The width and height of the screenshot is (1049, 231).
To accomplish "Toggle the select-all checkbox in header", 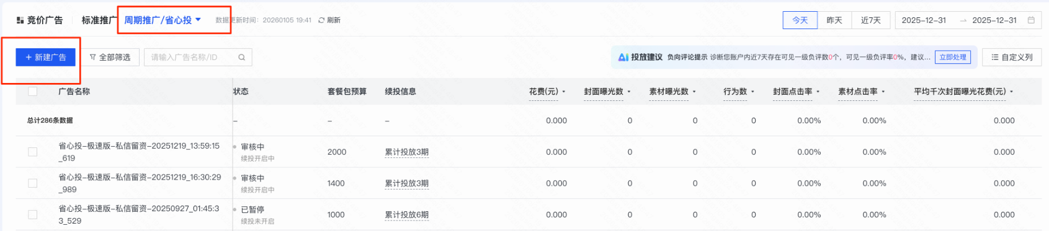I will (33, 92).
